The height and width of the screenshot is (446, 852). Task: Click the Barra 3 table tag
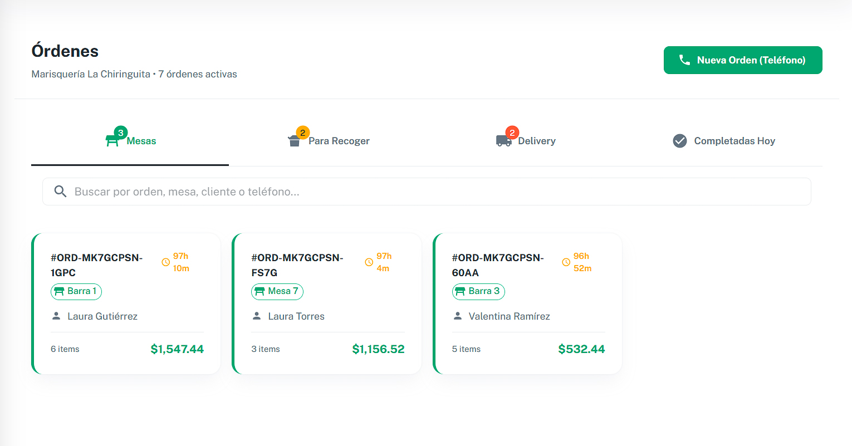coord(478,291)
